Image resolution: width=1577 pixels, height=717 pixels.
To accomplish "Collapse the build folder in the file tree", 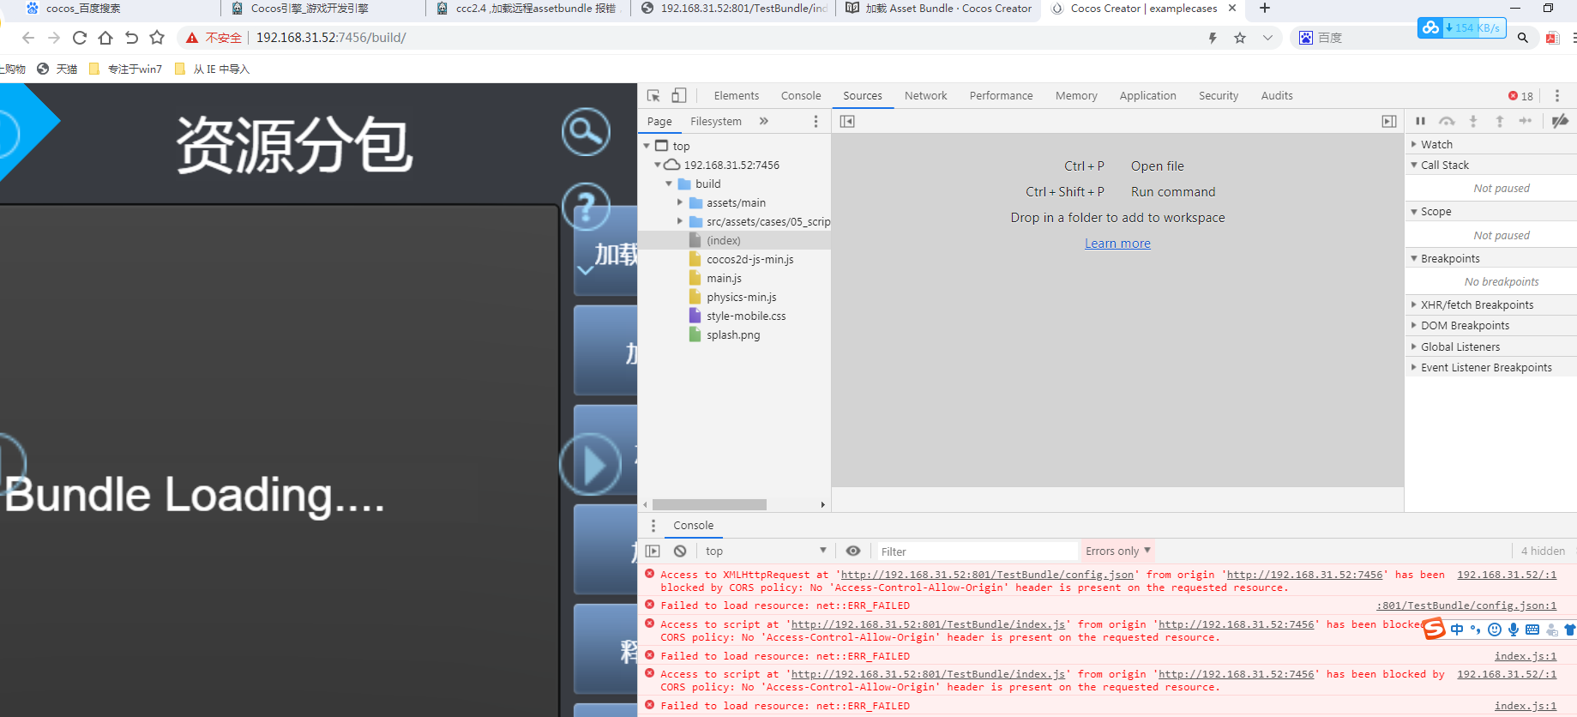I will tap(669, 184).
